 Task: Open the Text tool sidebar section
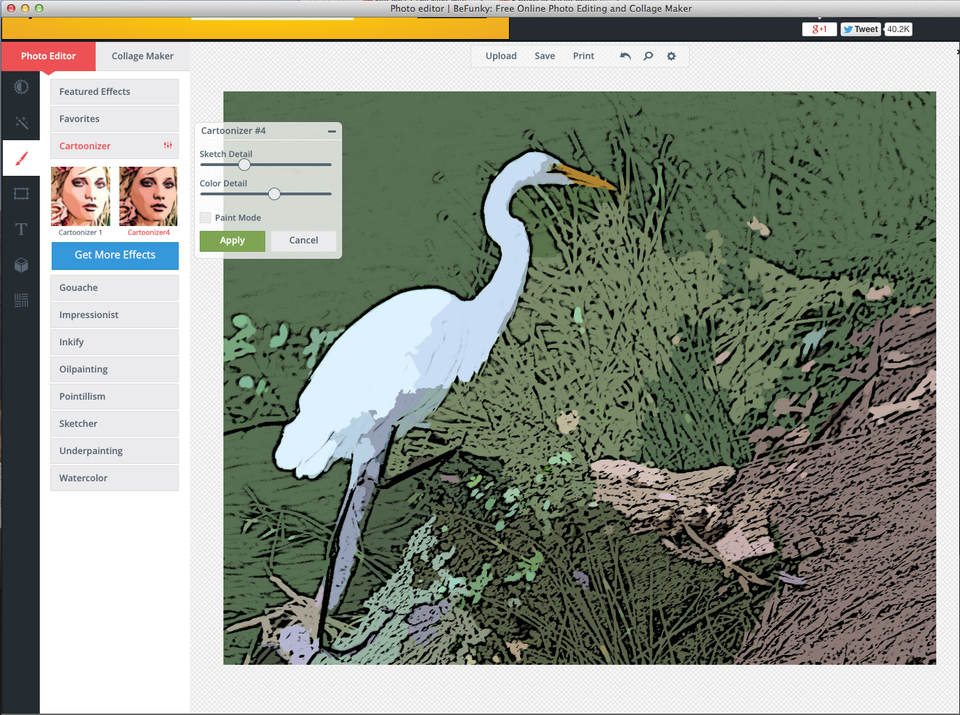(21, 229)
